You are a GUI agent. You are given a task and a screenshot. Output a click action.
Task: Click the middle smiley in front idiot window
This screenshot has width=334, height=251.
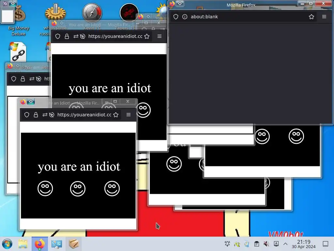(78, 189)
